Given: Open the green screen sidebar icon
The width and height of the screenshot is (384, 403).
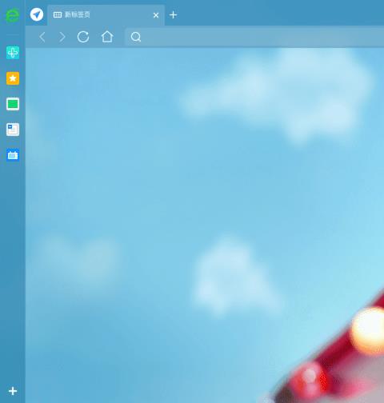Looking at the screenshot, I should pyautogui.click(x=13, y=104).
